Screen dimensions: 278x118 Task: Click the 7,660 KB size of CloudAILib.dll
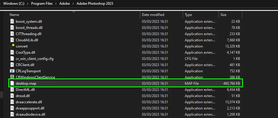233,40
